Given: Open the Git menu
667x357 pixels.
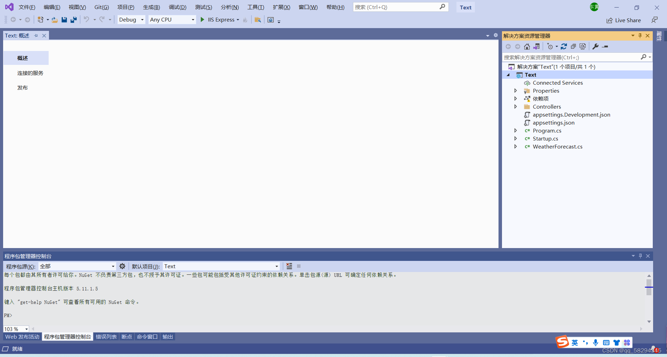Looking at the screenshot, I should [x=101, y=7].
